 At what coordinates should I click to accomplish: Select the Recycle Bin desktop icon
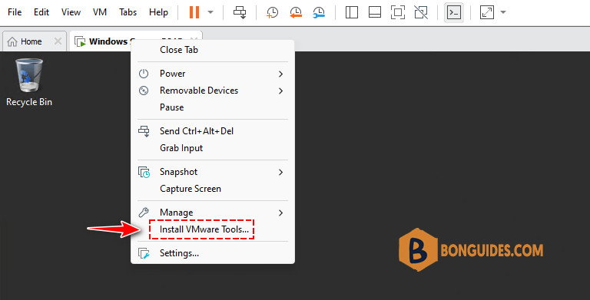click(29, 75)
